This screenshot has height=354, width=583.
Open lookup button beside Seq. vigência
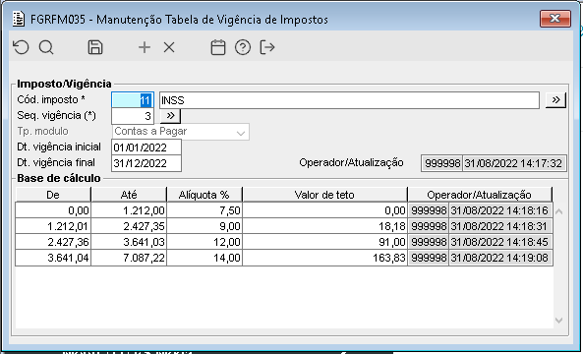[x=170, y=116]
